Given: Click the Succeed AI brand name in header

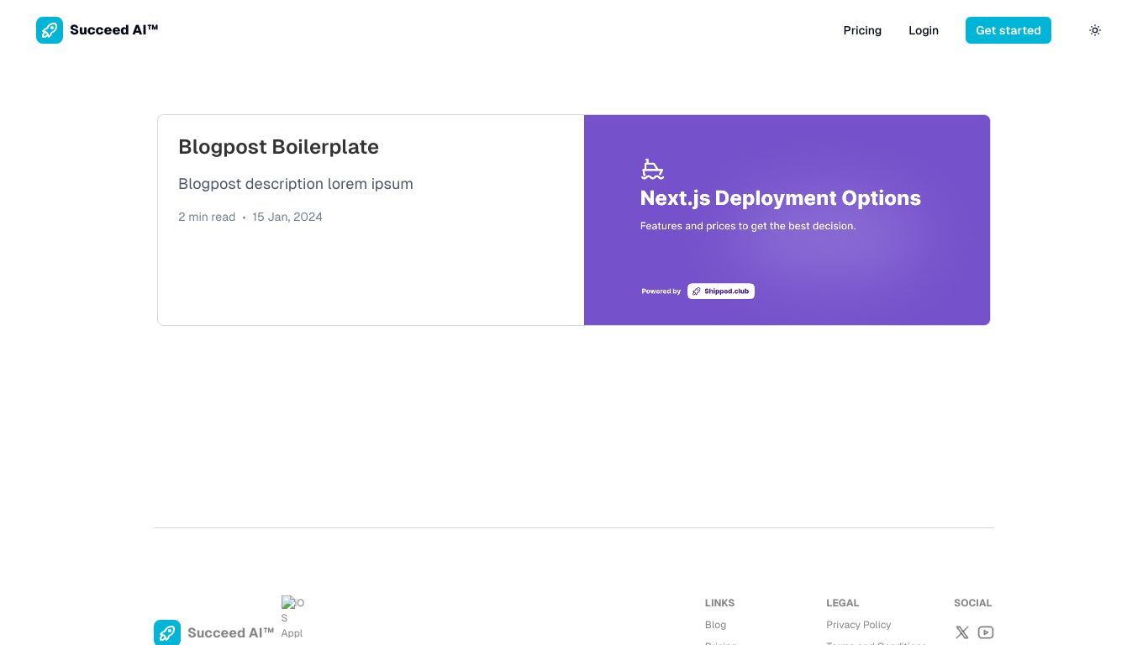Looking at the screenshot, I should [113, 30].
